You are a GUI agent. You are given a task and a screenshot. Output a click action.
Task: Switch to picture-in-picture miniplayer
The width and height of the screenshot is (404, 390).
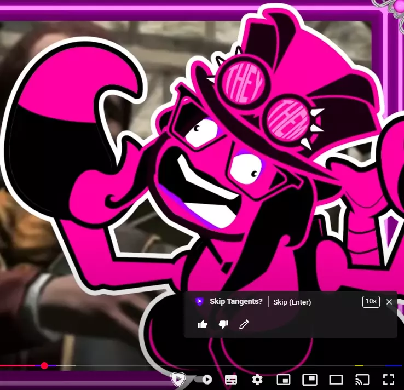click(x=284, y=380)
